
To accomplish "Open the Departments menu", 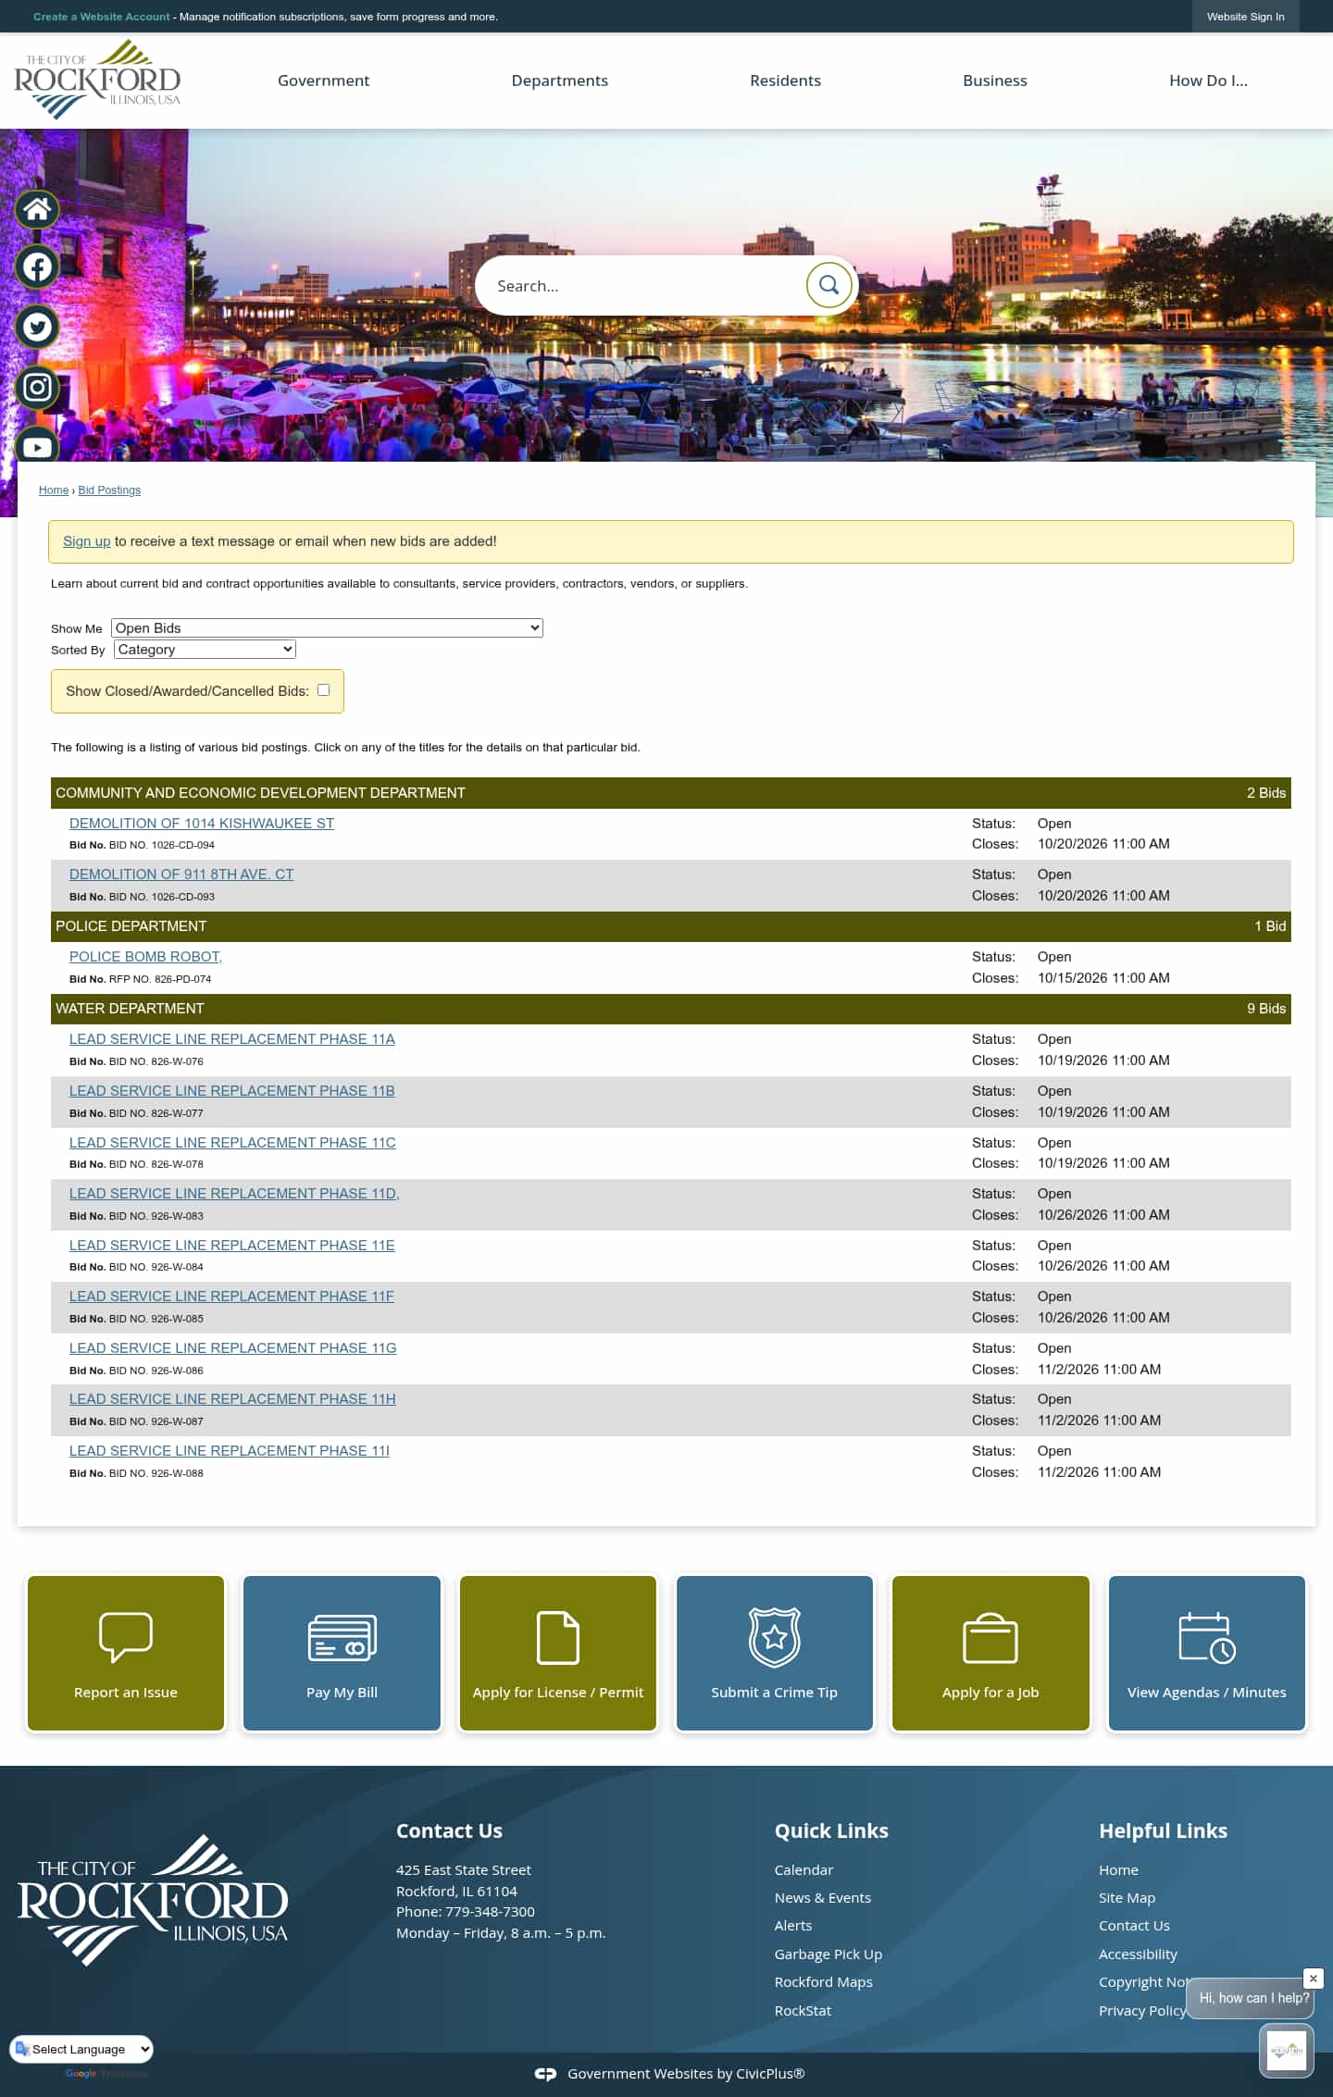I will 560,81.
